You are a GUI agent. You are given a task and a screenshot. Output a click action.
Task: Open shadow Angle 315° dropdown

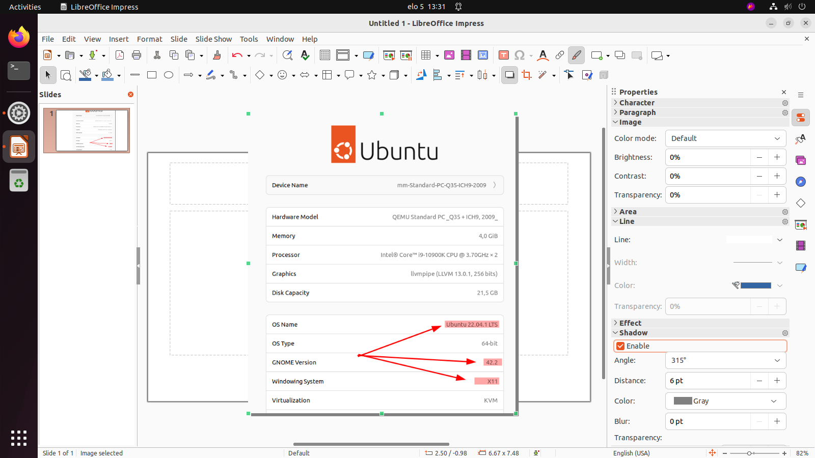point(725,360)
